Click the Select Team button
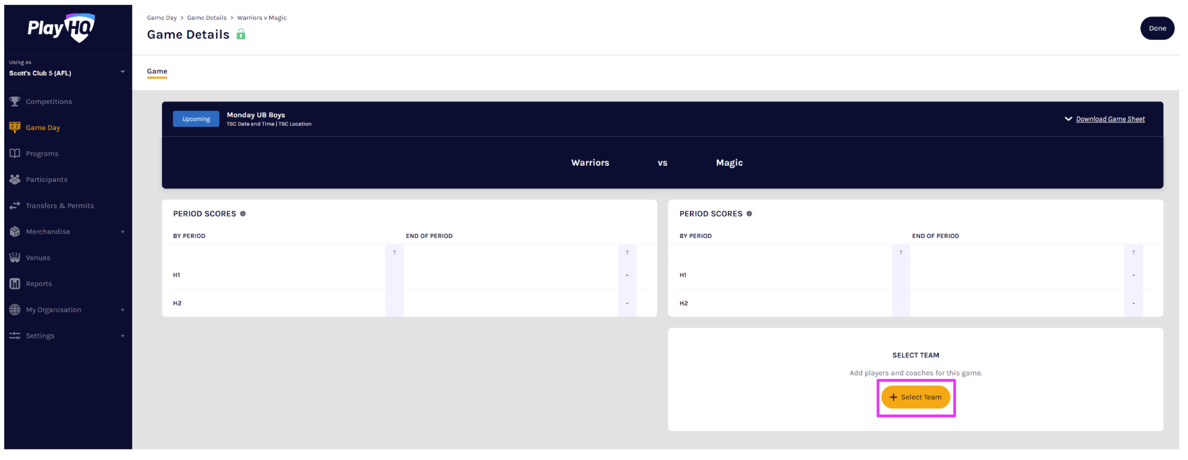This screenshot has height=460, width=1188. 915,397
